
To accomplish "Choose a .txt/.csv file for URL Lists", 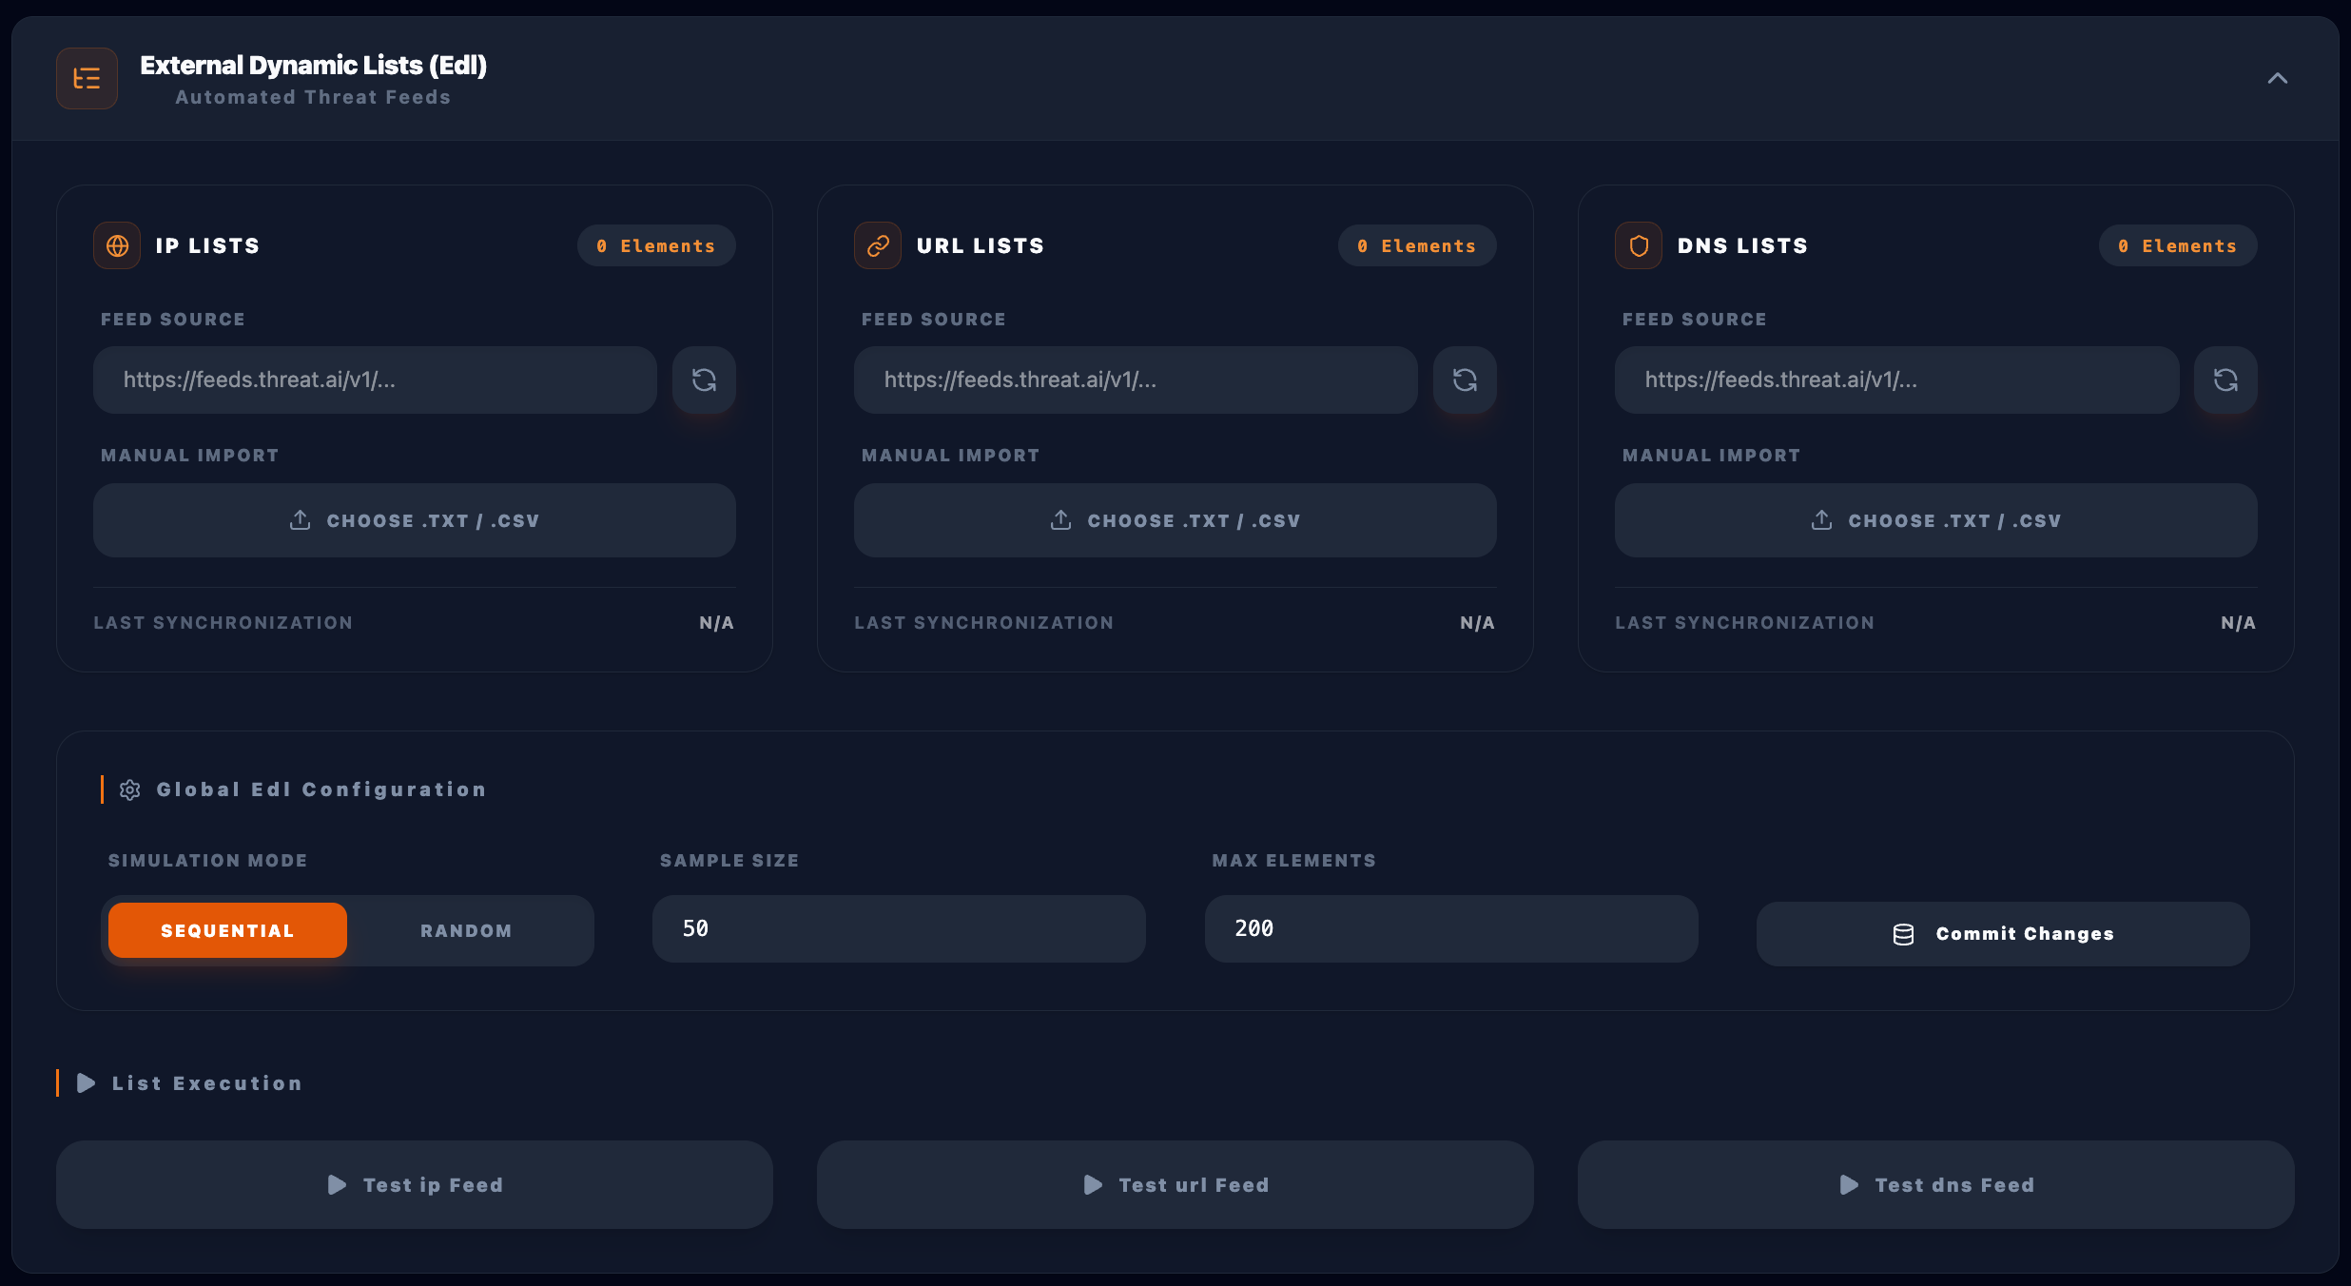I will pyautogui.click(x=1175, y=520).
